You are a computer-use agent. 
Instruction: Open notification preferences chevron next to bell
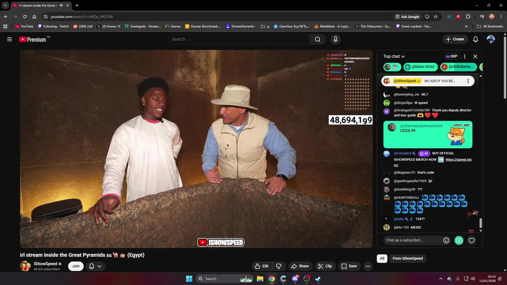pos(99,266)
